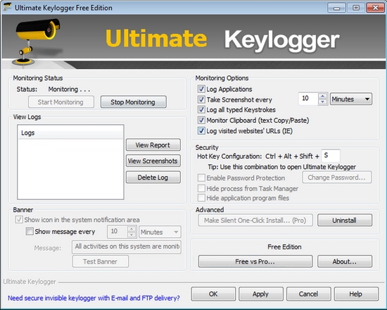Uncheck Log visited websites' URLs (IE)
Viewport: 387px width, 310px height.
(201, 130)
